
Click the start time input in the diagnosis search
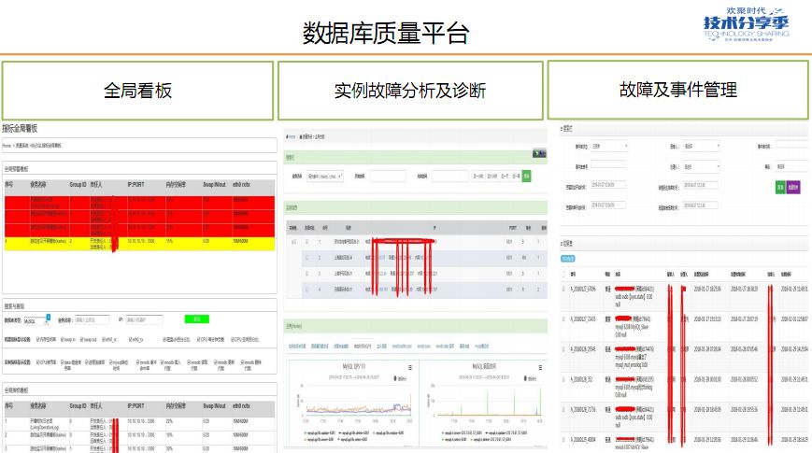[388, 177]
